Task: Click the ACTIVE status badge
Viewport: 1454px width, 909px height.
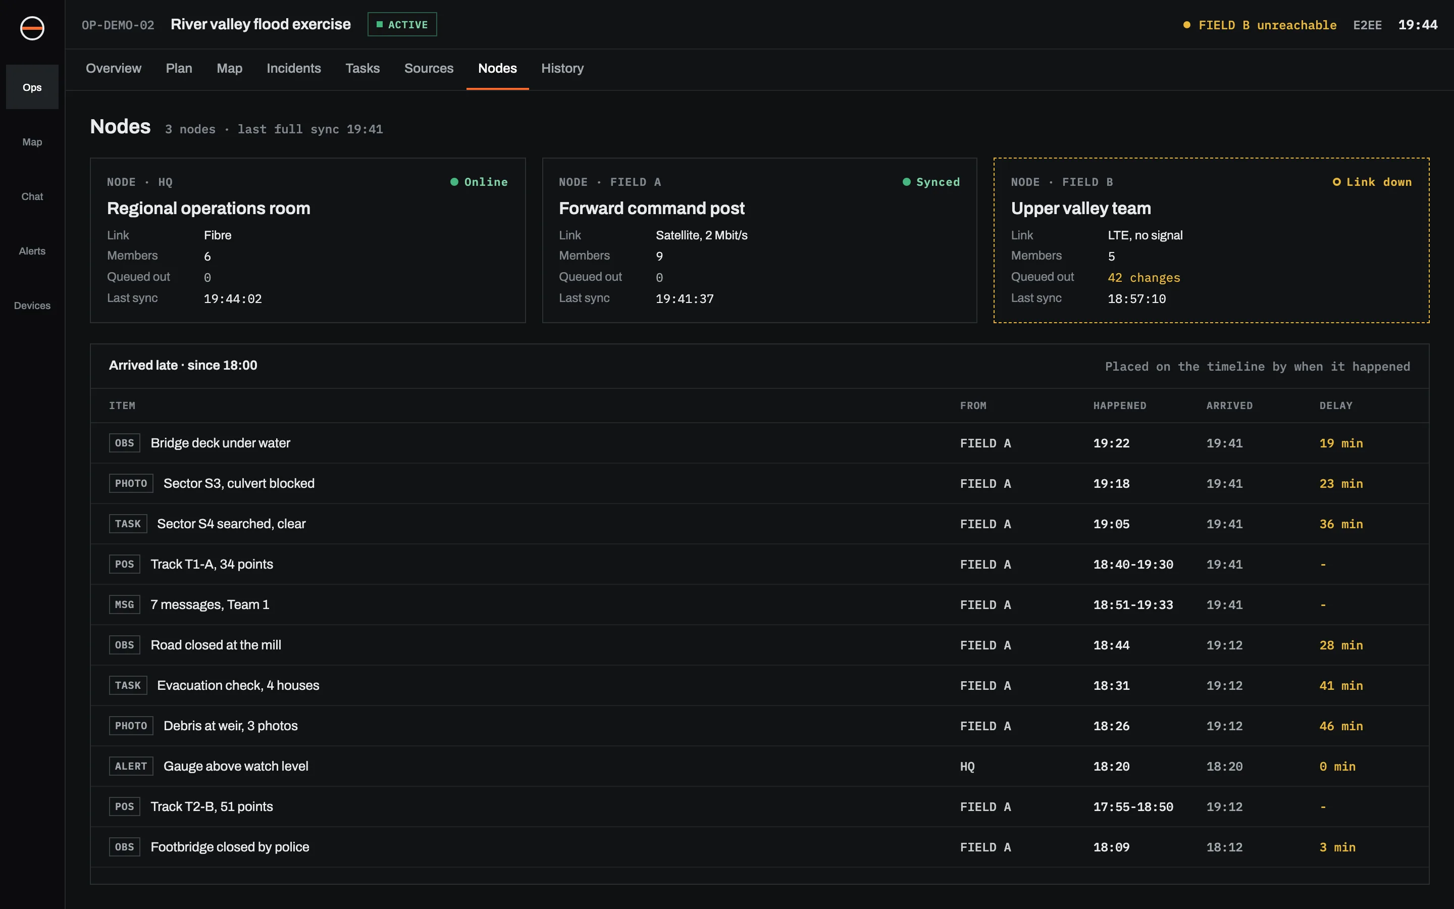Action: (402, 25)
